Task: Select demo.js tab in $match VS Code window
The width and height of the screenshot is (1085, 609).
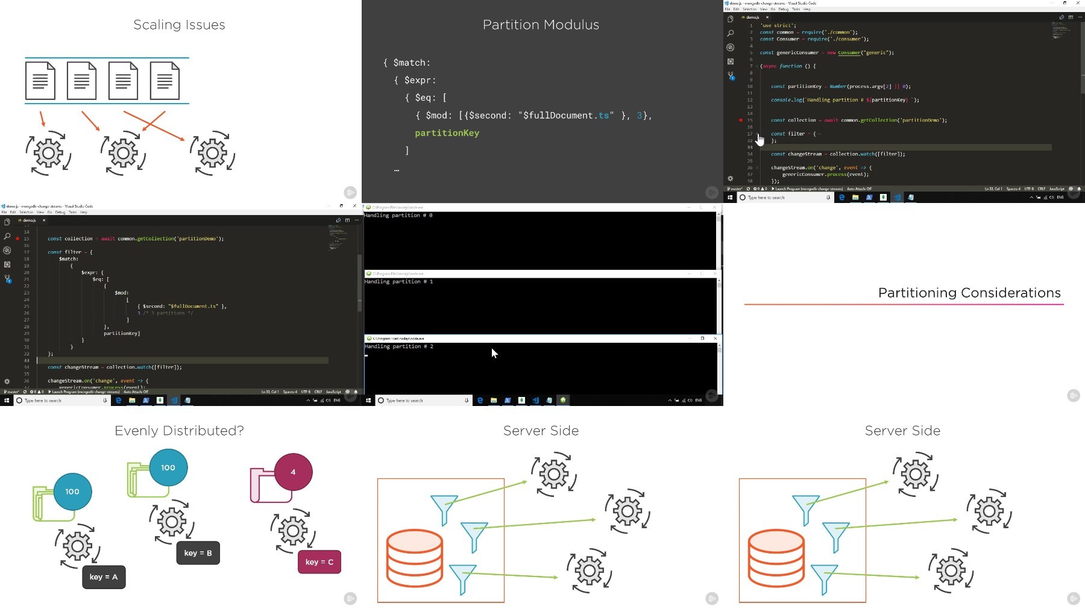Action: click(x=30, y=220)
